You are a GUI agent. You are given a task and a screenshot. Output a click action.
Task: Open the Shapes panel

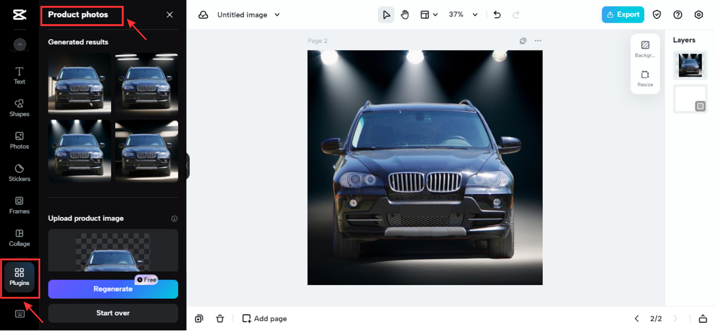coord(20,108)
